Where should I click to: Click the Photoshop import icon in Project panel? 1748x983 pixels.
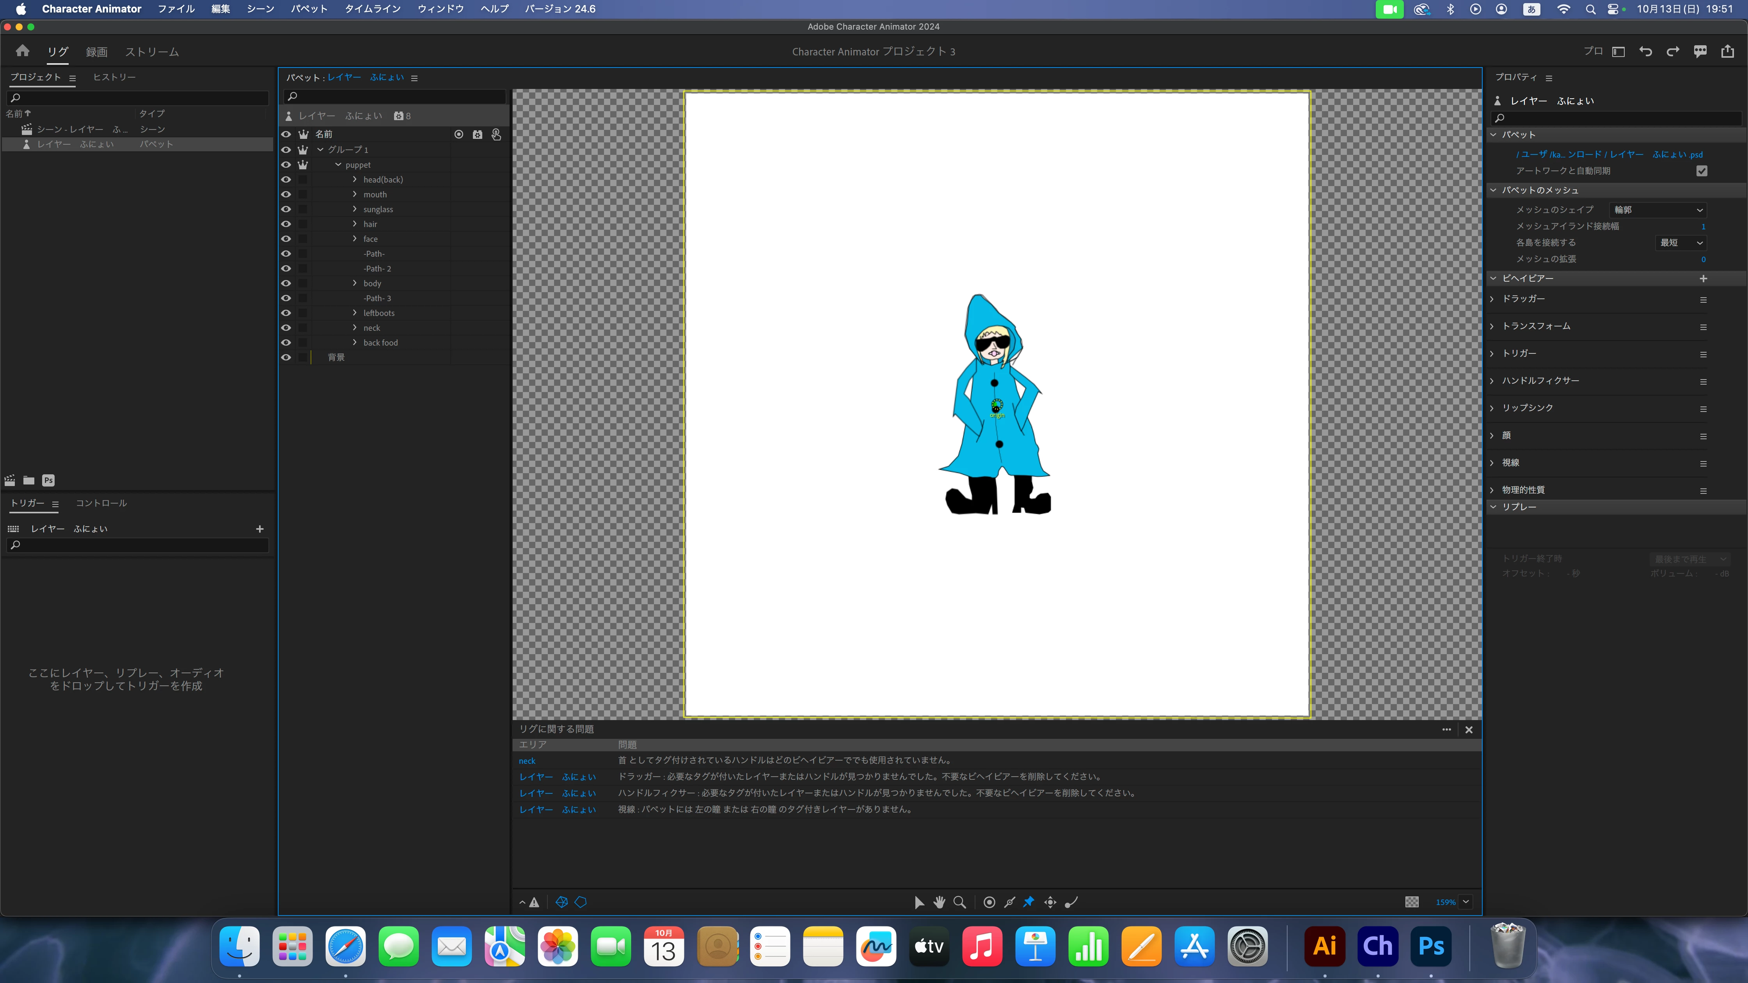pyautogui.click(x=48, y=480)
